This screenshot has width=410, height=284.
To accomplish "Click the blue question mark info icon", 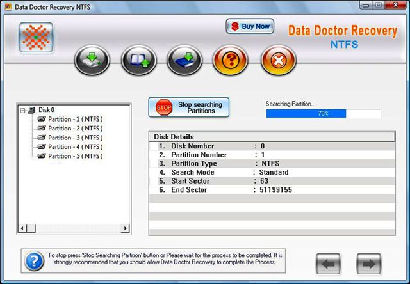I will pos(34,261).
